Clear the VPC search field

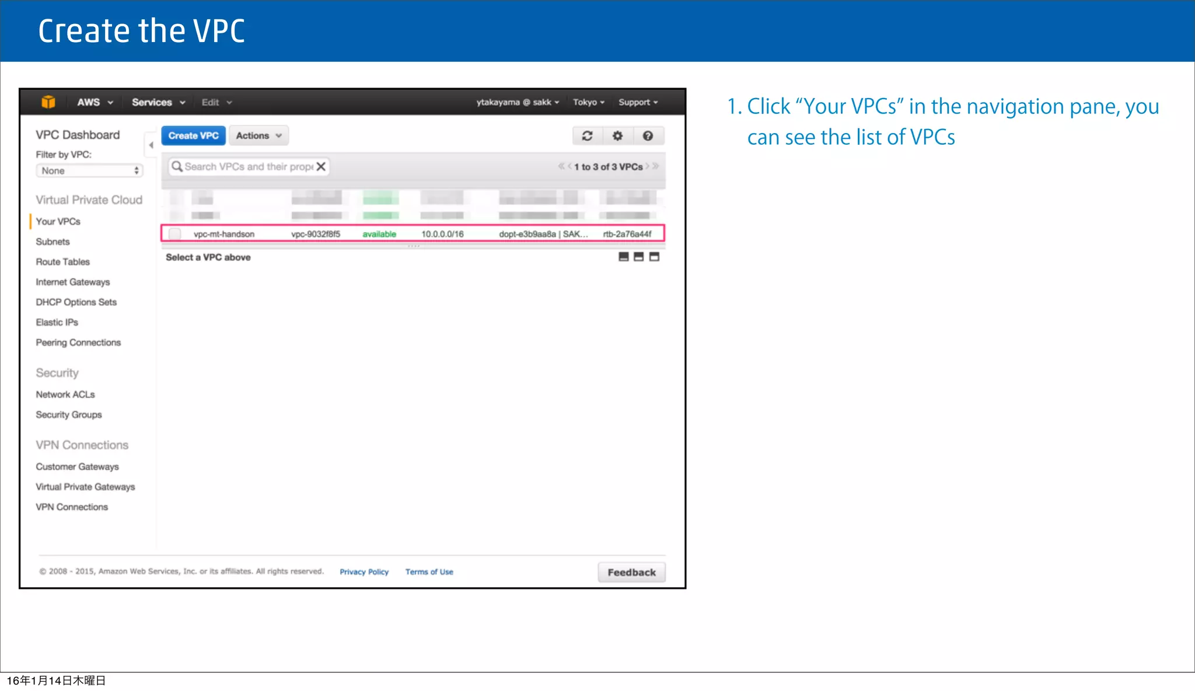pyautogui.click(x=321, y=166)
